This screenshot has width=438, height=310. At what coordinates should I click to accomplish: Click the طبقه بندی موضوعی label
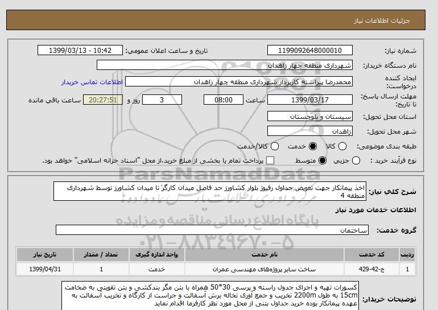pyautogui.click(x=387, y=146)
